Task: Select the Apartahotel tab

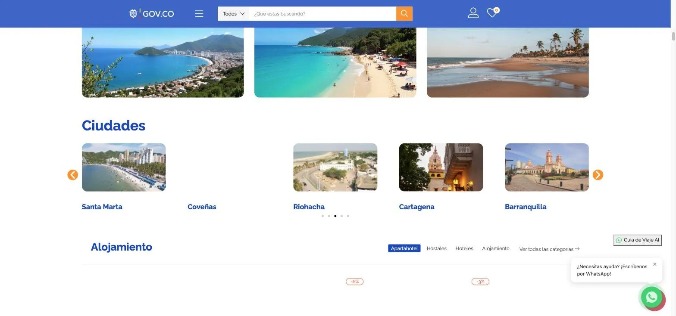Action: 404,248
